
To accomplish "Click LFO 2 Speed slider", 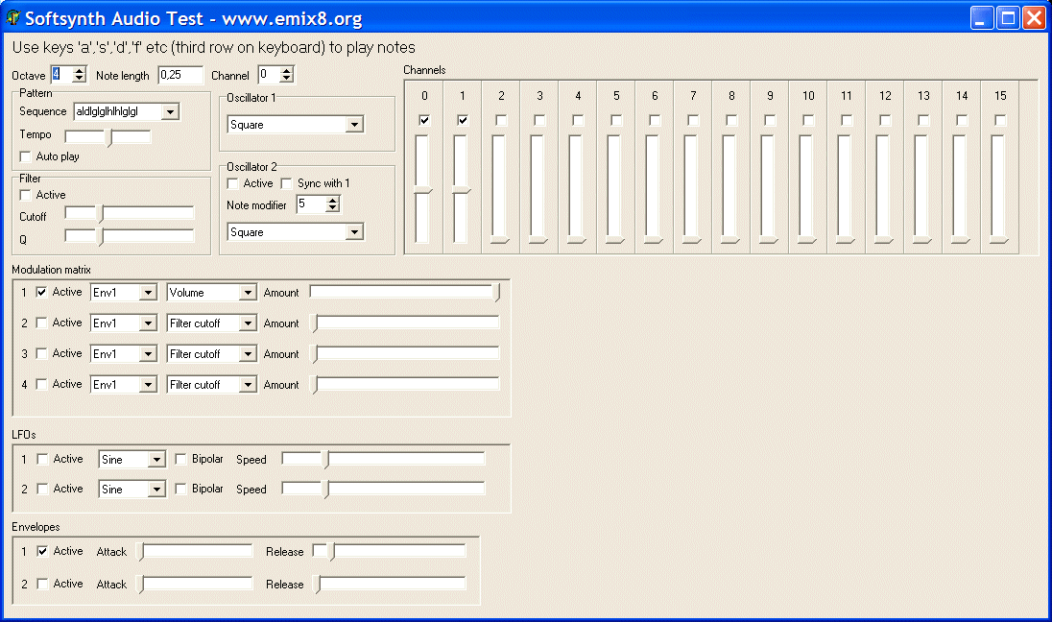I will pos(383,490).
